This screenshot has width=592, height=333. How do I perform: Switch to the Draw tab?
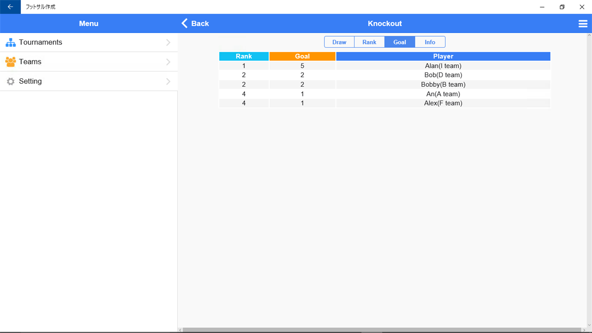pyautogui.click(x=339, y=42)
